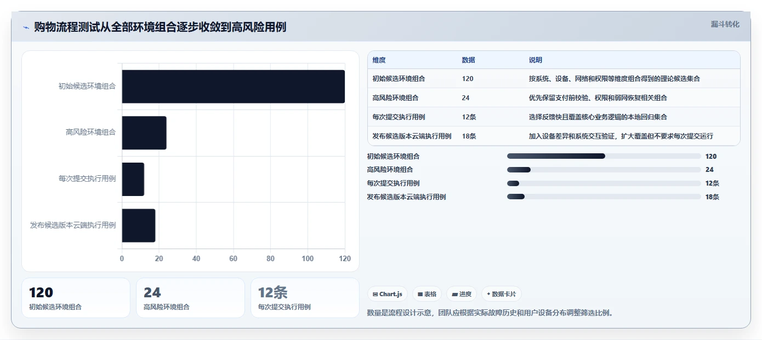Select the 数据卡片 chip
Viewport: 762px width, 340px height.
[x=502, y=294]
